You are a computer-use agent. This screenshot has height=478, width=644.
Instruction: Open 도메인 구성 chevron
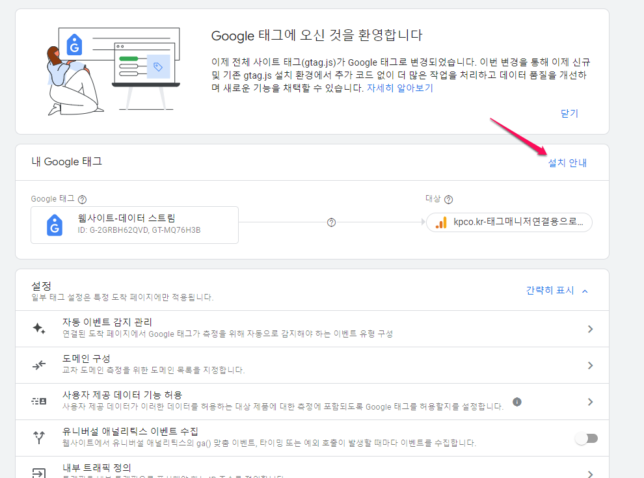click(x=590, y=365)
